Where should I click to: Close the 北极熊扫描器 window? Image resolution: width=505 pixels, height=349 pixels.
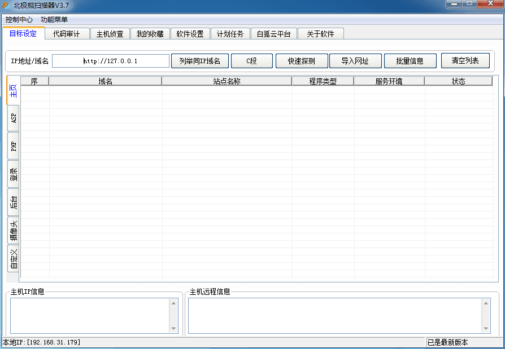[x=490, y=3]
